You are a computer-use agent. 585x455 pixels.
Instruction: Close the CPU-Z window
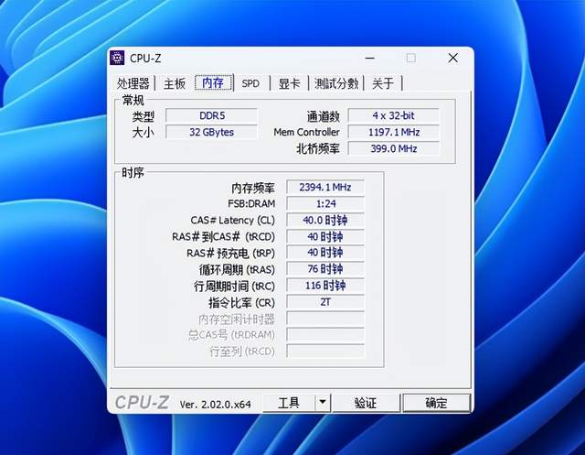(x=453, y=58)
